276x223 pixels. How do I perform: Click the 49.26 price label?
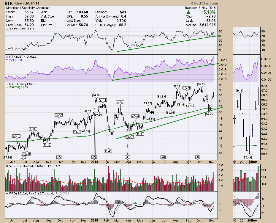[x=88, y=111]
